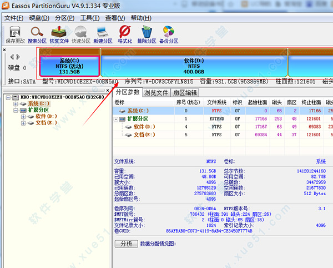Click the volume serial 0634-0E6A

tap(205, 209)
